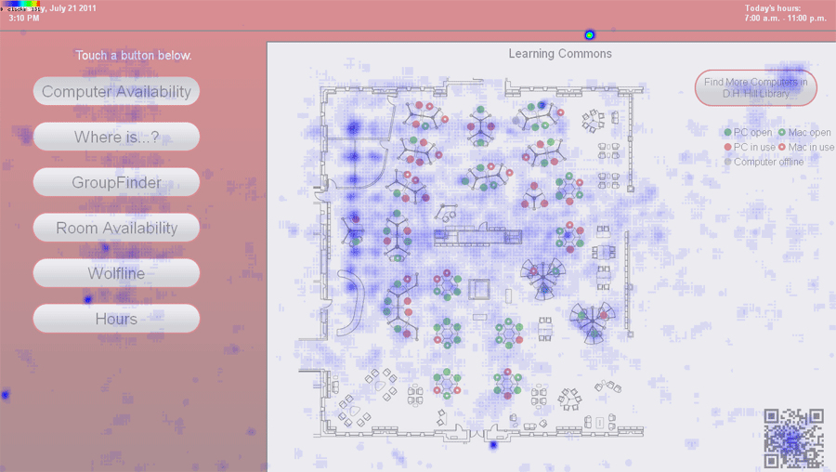Screen dimensions: 836x472
Task: Click the Learning Commons map title
Action: tap(560, 54)
